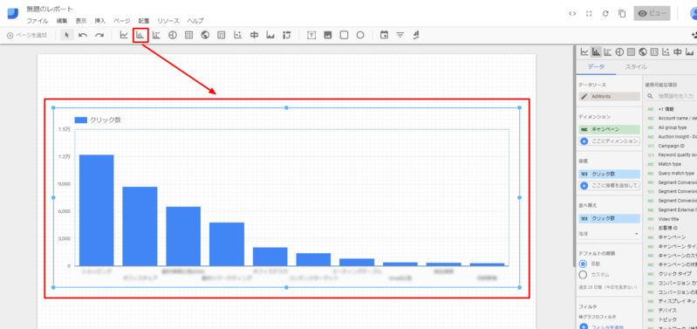
Task: Click ページを追加 button
Action: pyautogui.click(x=27, y=35)
